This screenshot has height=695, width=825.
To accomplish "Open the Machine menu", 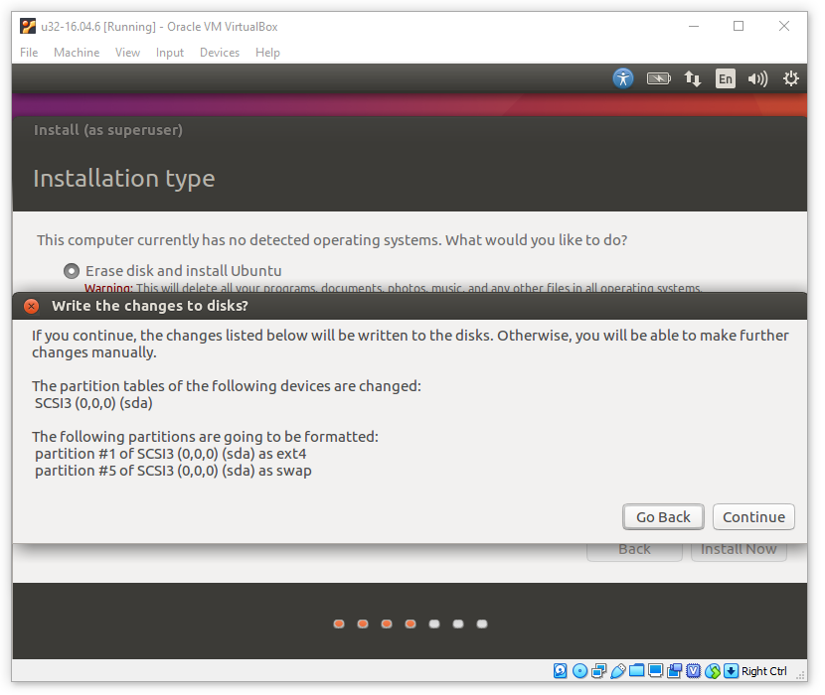I will [x=77, y=53].
